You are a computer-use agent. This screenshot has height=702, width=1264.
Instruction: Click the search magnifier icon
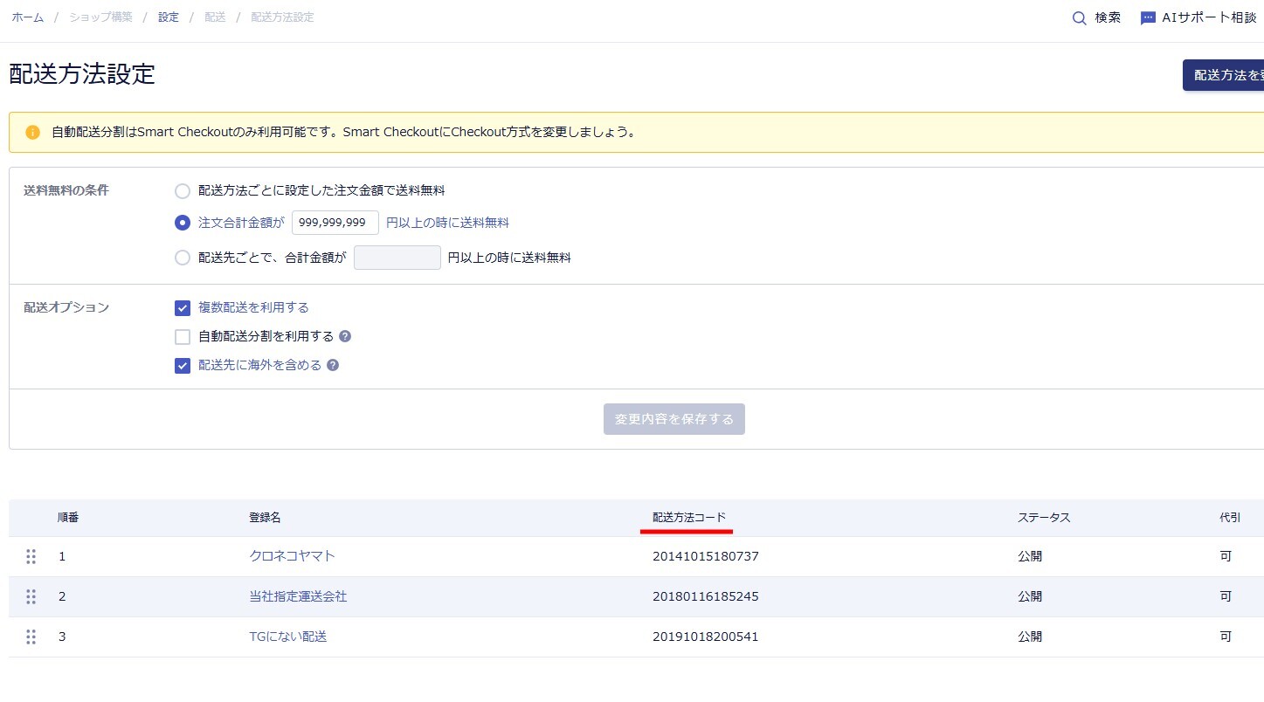tap(1080, 18)
